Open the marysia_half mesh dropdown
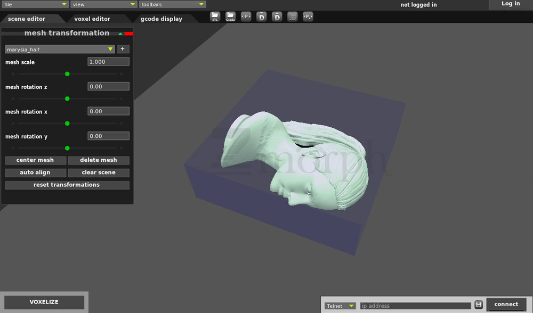Image resolution: width=533 pixels, height=313 pixels. [x=60, y=50]
